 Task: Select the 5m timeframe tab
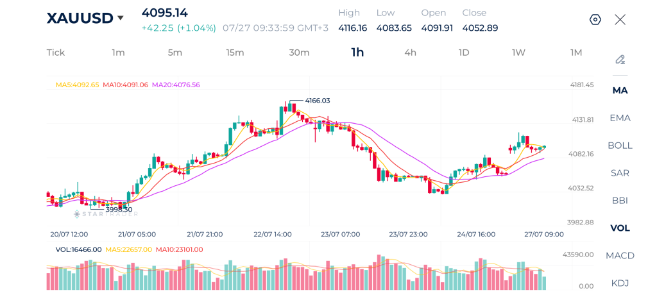[x=175, y=53]
